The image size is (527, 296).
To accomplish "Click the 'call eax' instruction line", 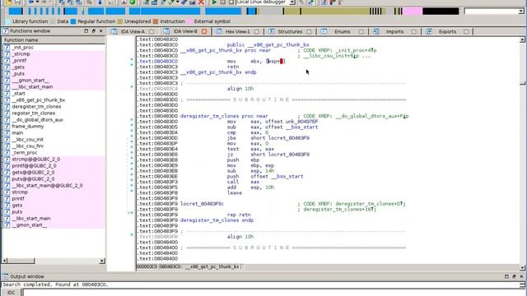I will [x=244, y=182].
